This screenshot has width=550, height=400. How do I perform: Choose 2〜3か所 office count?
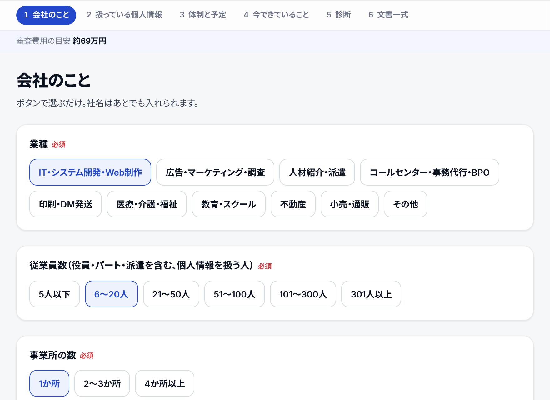[102, 383]
